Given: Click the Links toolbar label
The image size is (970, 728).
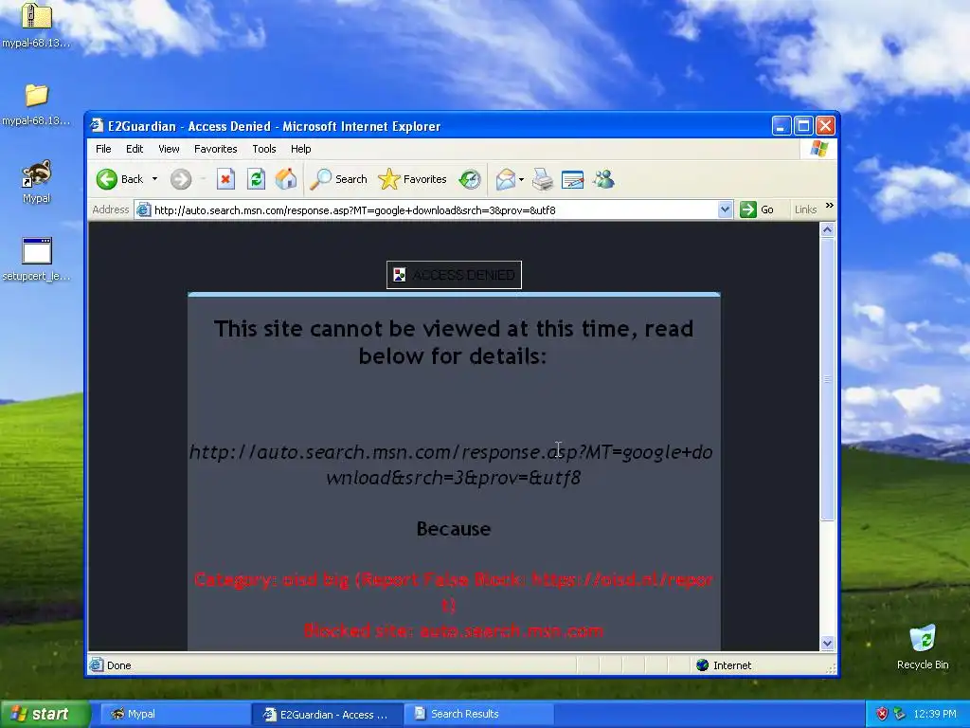Looking at the screenshot, I should click(805, 209).
